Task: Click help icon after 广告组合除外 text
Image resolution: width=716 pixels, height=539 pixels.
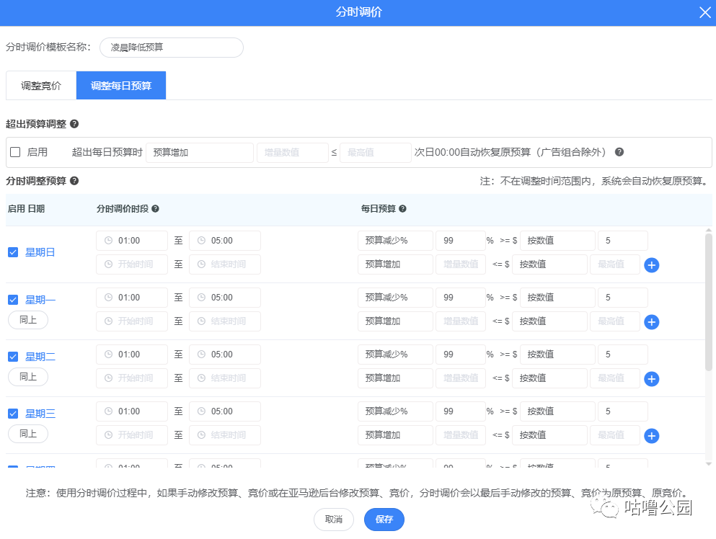Action: [x=619, y=152]
